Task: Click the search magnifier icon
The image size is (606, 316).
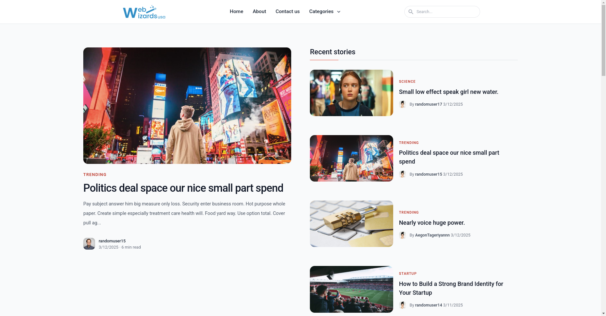Action: [411, 12]
